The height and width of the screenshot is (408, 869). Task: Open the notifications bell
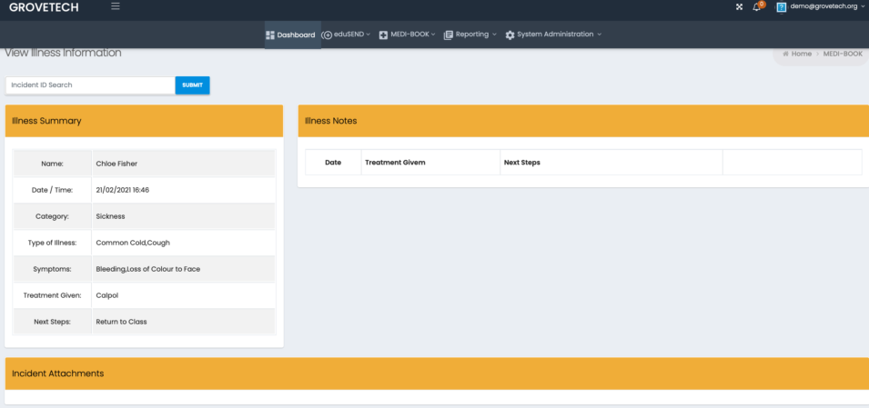[756, 7]
